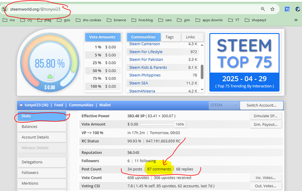Select the 100 % vote amount row
Viewport: 302px width, 191px height.
coord(103,87)
